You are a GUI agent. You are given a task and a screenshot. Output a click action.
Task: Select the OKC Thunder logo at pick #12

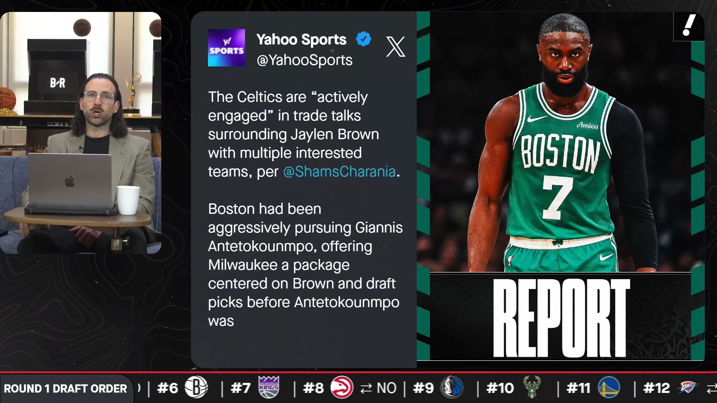[x=687, y=388]
